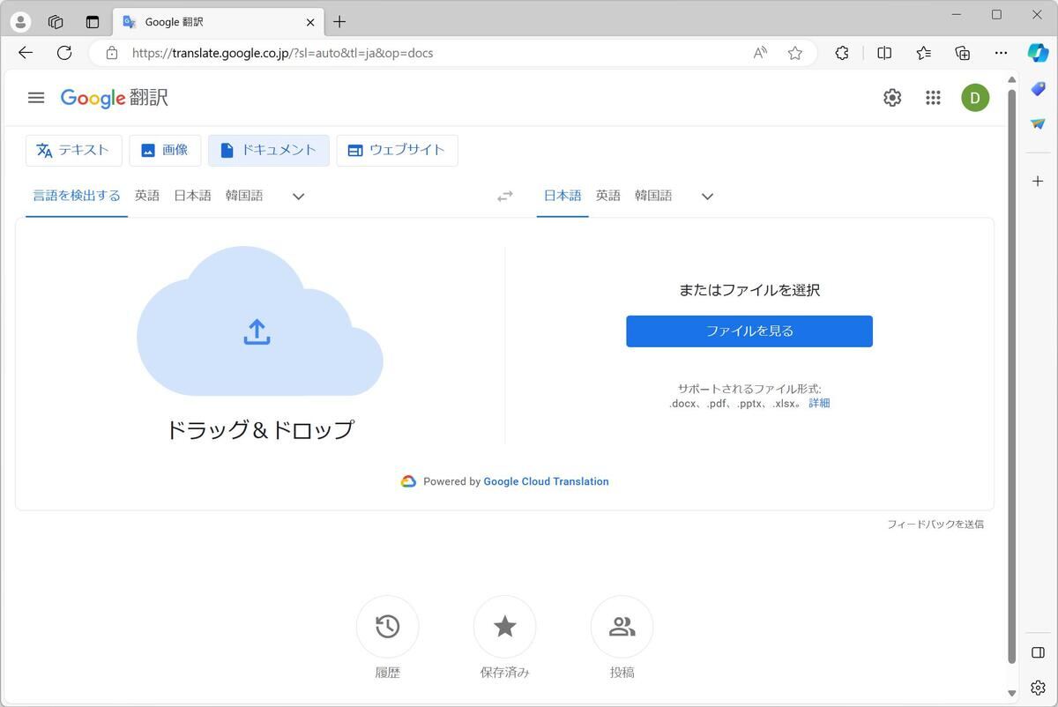This screenshot has height=707, width=1058.
Task: Select 韓国語 as the target language
Action: (x=653, y=196)
